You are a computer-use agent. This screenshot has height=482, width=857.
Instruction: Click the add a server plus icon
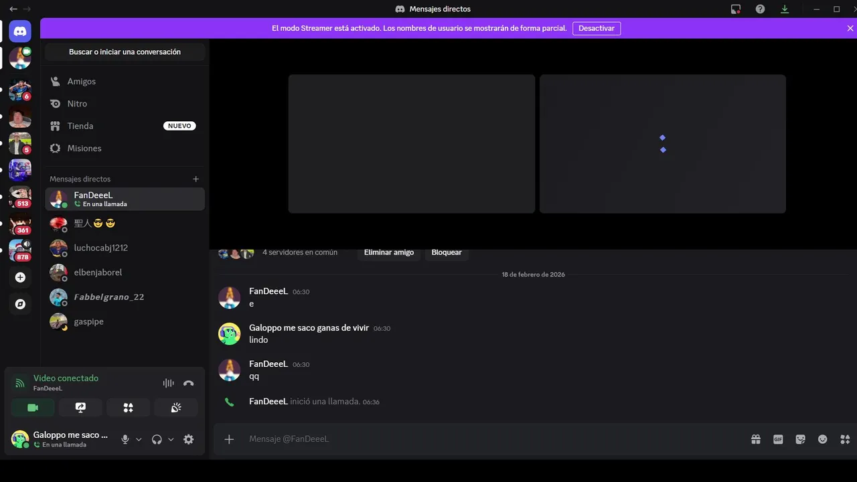click(x=20, y=277)
